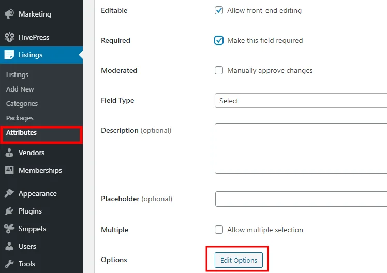Viewport: 387px width, 273px height.
Task: Click the Users person icon
Action: tap(9, 246)
